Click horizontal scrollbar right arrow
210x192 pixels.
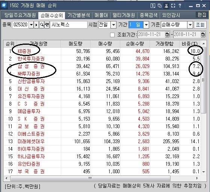pos(197,178)
